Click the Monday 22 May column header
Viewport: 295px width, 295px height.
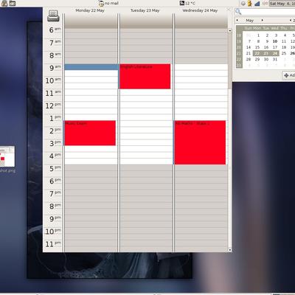(90, 10)
